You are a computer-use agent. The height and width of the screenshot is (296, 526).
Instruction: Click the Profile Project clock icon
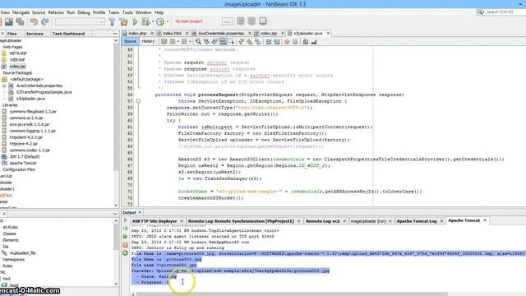pos(160,22)
